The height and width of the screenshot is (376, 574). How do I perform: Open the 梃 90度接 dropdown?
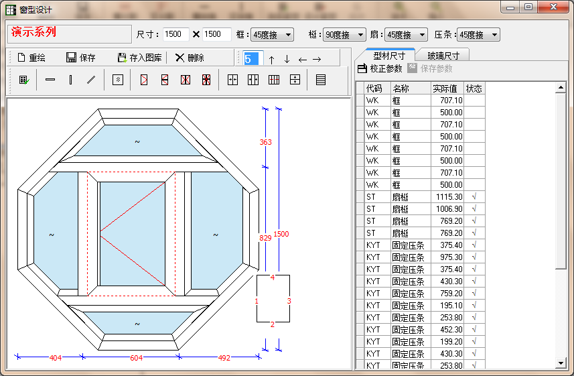pyautogui.click(x=344, y=35)
